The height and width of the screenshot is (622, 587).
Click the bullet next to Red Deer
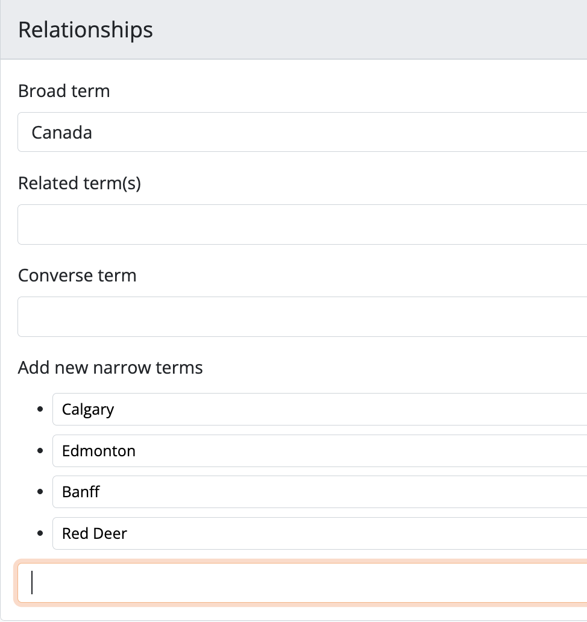pos(40,533)
